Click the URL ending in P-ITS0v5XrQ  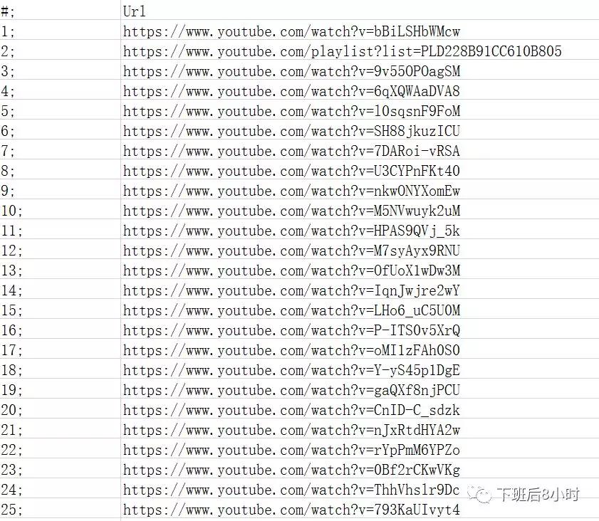(x=291, y=330)
